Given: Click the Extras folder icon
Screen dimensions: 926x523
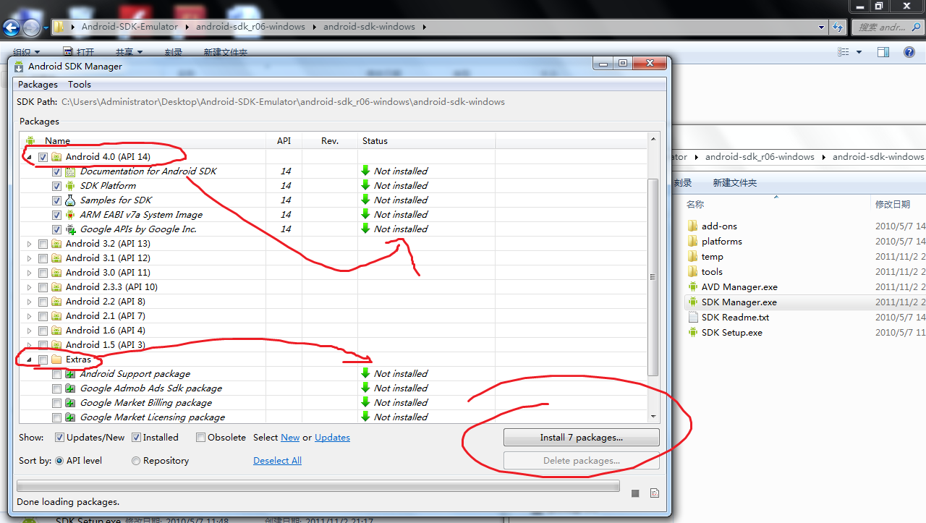Looking at the screenshot, I should [x=56, y=360].
